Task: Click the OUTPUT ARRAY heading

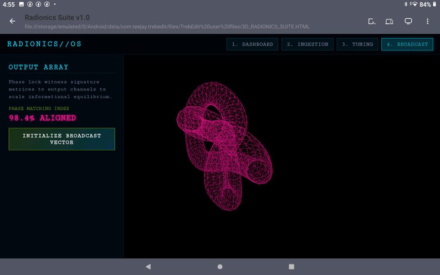Action: click(38, 67)
